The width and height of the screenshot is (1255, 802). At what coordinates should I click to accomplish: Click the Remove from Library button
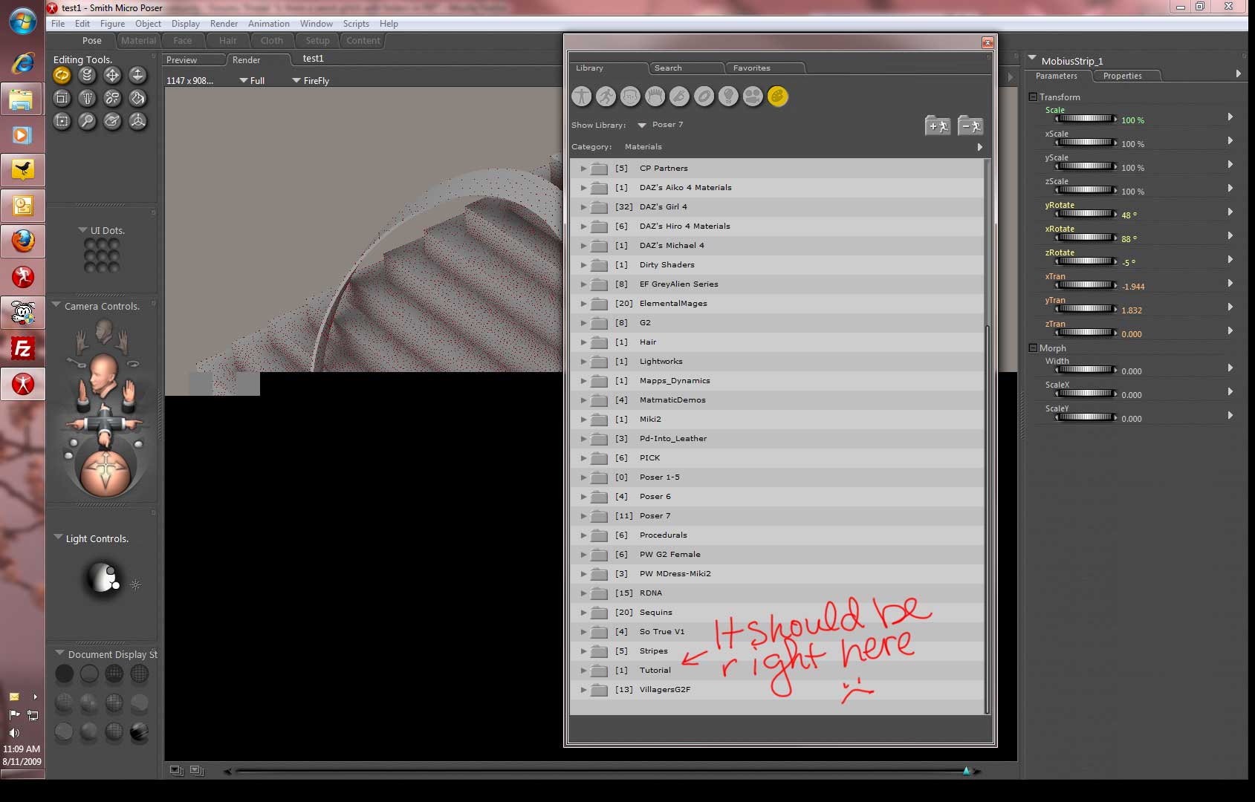click(970, 126)
